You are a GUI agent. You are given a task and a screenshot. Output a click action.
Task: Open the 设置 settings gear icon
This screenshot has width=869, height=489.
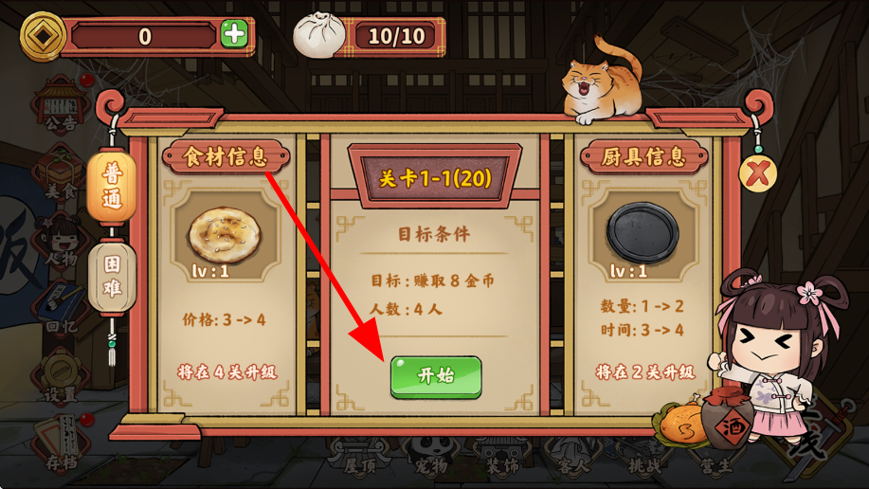(61, 377)
